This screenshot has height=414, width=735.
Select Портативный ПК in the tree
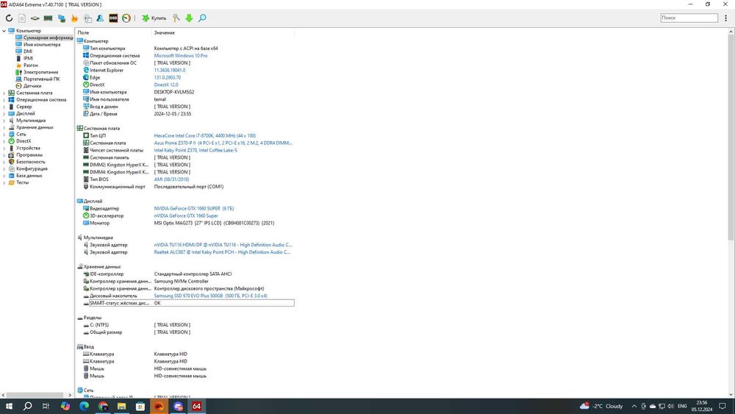tap(42, 79)
